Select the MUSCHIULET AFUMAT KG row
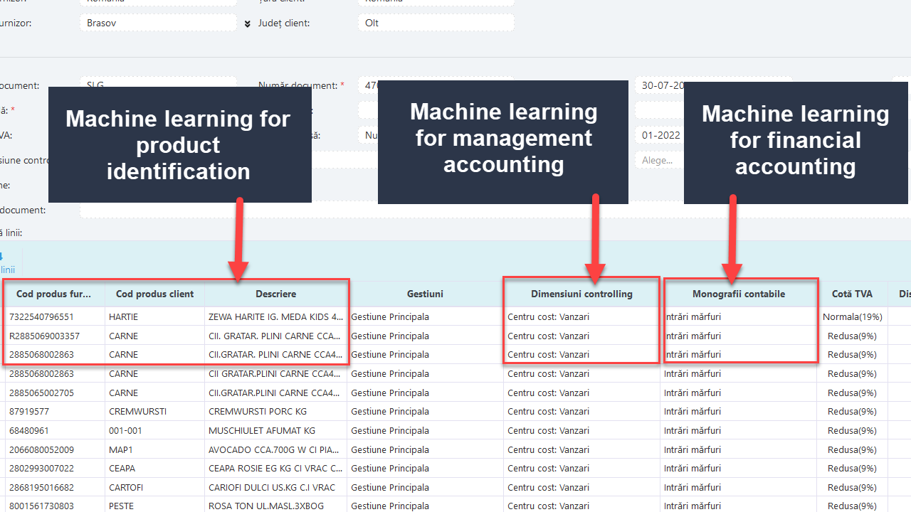The image size is (911, 512). click(x=455, y=430)
